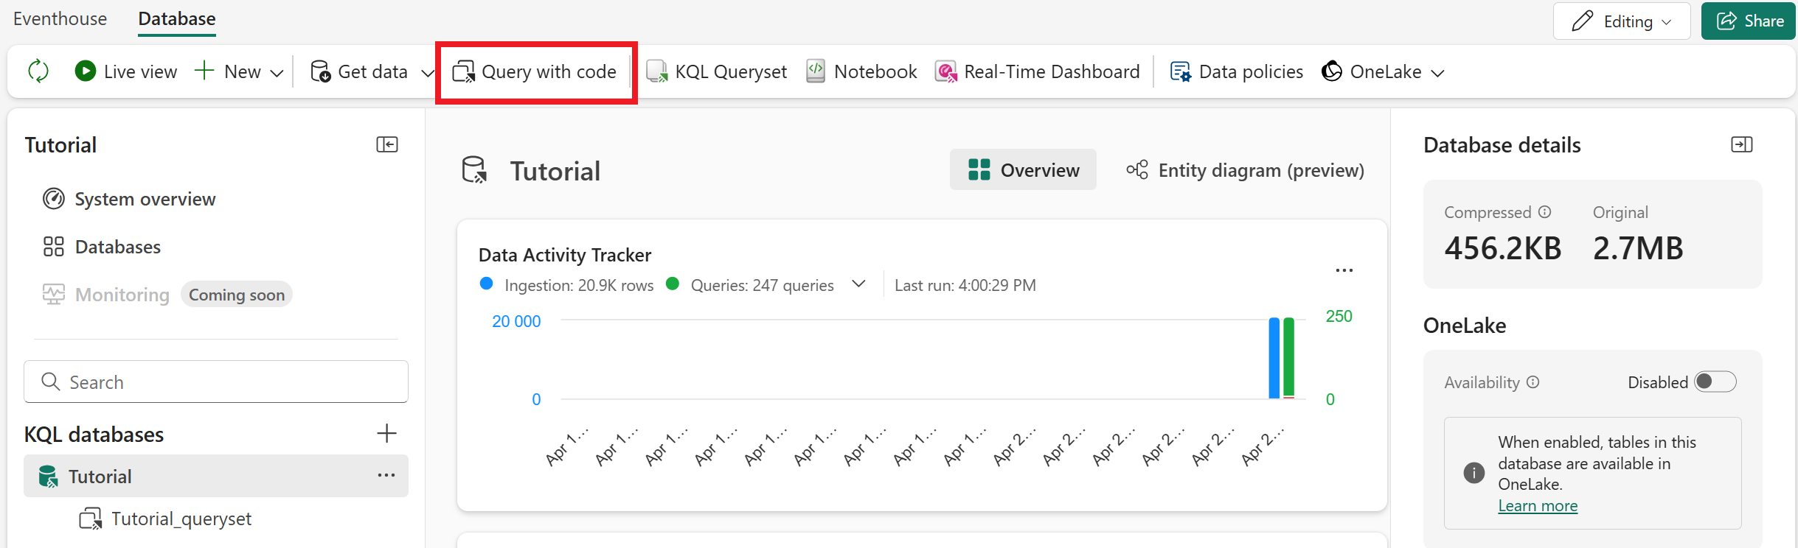Screen dimensions: 1798x548
Task: Create a Notebook from the toolbar
Action: [x=861, y=71]
